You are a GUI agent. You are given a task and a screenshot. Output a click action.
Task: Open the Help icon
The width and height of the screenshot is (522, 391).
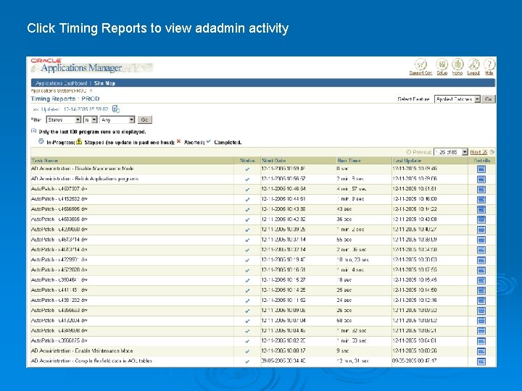[489, 64]
